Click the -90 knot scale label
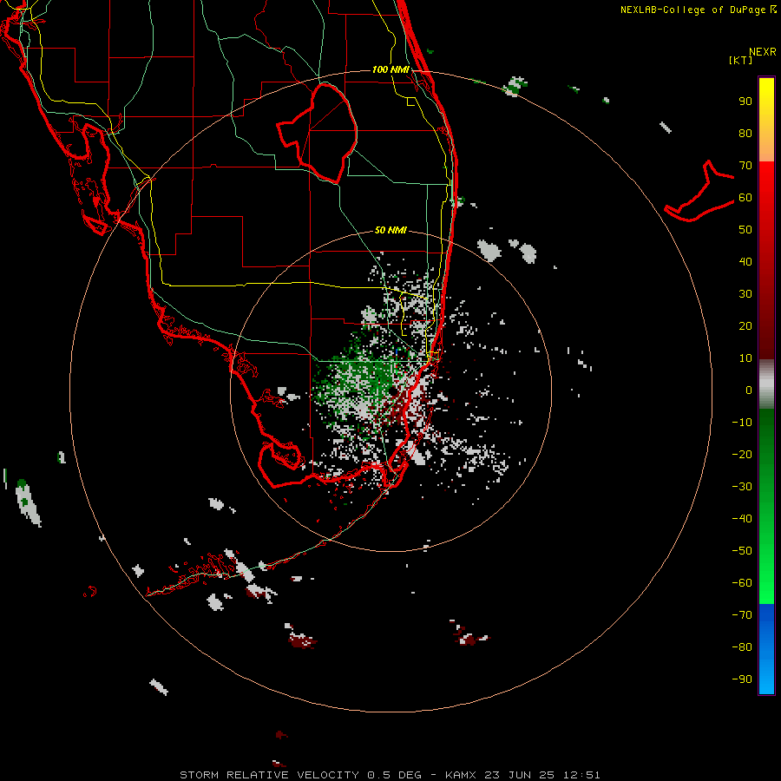 pyautogui.click(x=742, y=679)
